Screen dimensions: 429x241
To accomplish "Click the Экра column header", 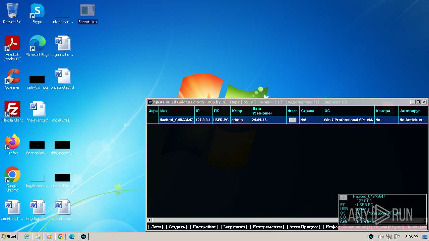I will 153,111.
